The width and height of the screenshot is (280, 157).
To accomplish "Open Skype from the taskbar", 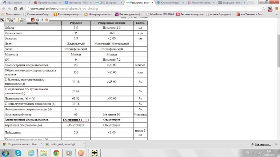I will [18, 153].
